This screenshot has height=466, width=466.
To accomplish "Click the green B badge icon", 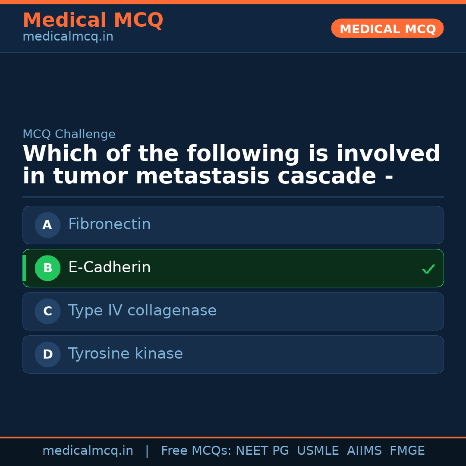I will (x=47, y=268).
